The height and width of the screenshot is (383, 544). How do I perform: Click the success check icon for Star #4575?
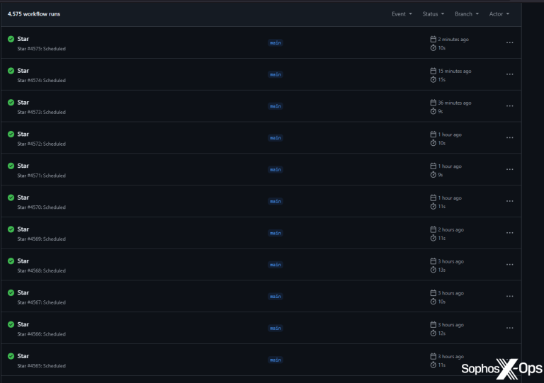[x=11, y=39]
